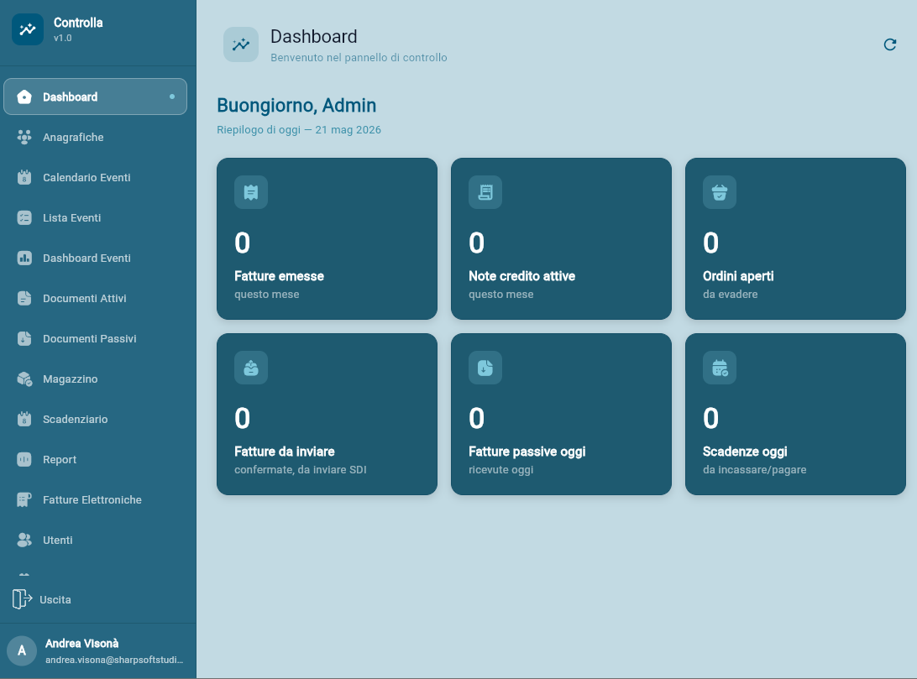The image size is (917, 679).
Task: Click the Fatture emesse card icon
Action: pyautogui.click(x=251, y=192)
